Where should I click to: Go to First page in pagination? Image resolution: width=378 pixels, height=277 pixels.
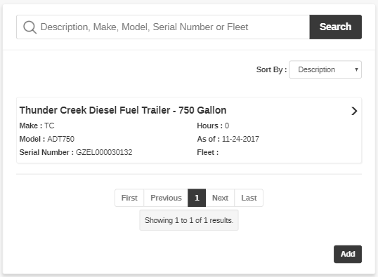[129, 198]
